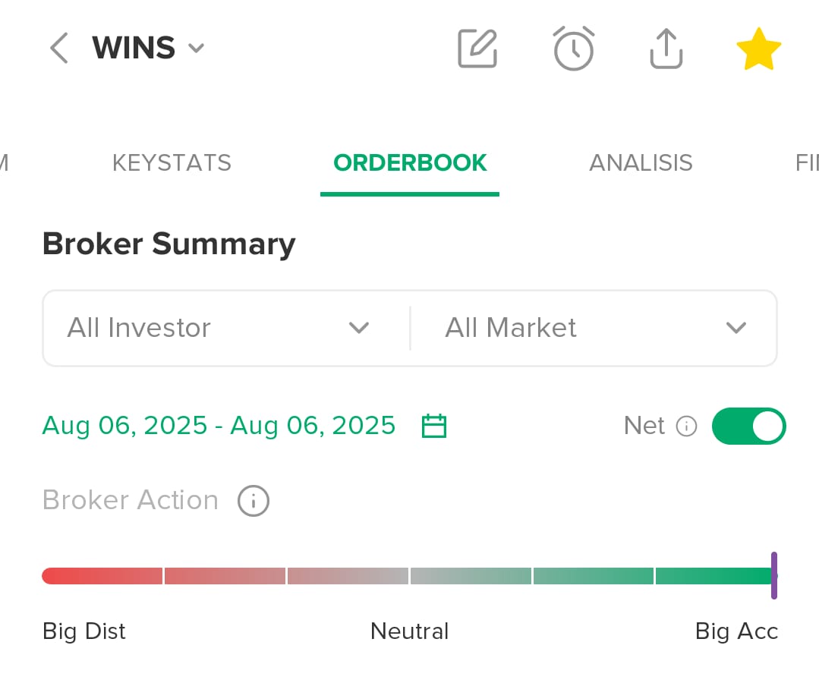Tap the red Big Dist bar segment
This screenshot has width=819, height=683.
click(102, 576)
